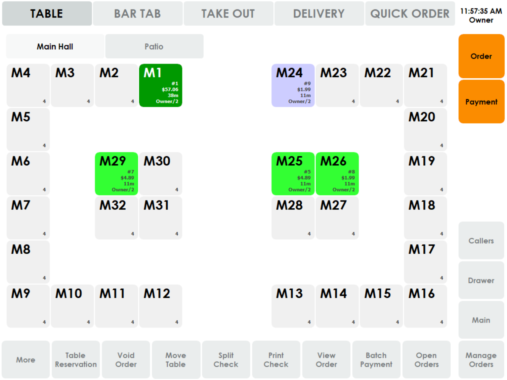Select table M24 with order #9

[x=293, y=85]
